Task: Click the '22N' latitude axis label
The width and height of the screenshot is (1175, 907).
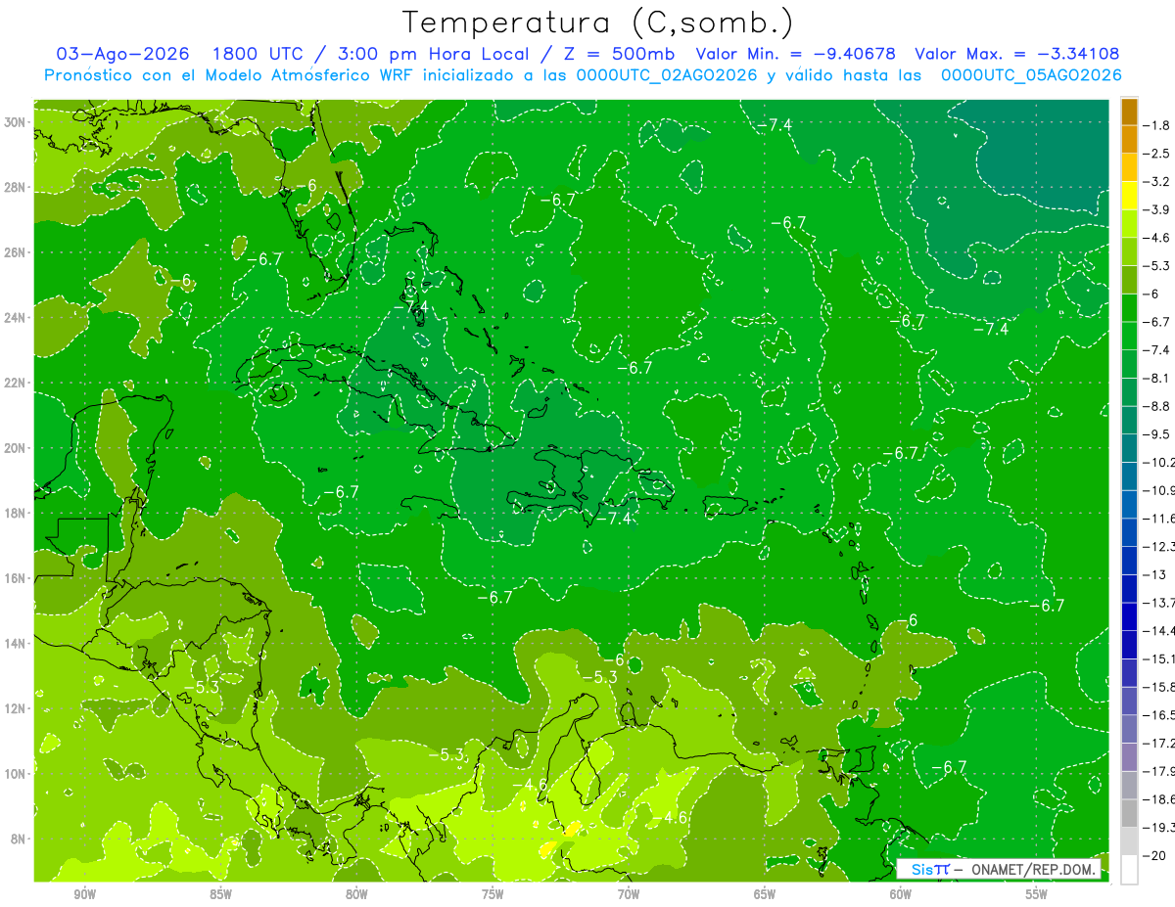Action: click(x=16, y=383)
